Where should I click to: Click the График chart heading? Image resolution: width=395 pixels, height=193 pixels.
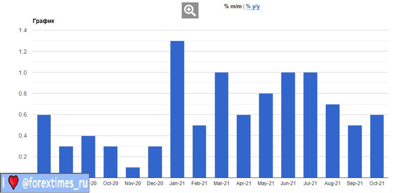pyautogui.click(x=43, y=21)
